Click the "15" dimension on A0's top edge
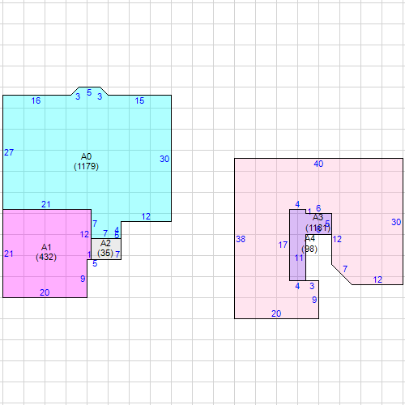405x405 pixels. (139, 100)
